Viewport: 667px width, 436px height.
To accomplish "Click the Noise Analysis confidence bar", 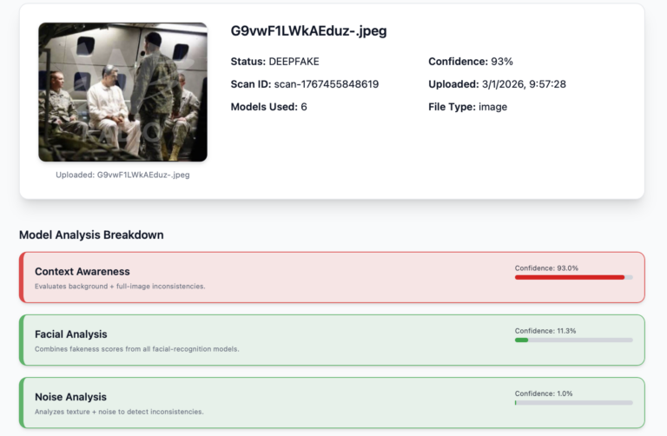I will coord(573,402).
